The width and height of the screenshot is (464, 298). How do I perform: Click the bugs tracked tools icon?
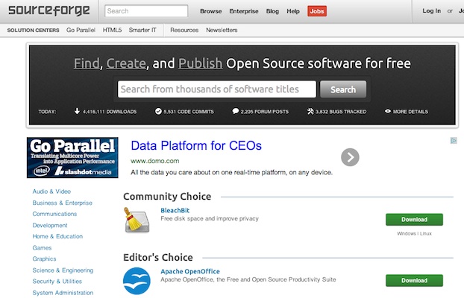pyautogui.click(x=310, y=111)
